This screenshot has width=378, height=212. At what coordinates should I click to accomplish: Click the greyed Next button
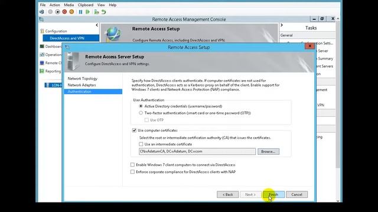(x=250, y=194)
